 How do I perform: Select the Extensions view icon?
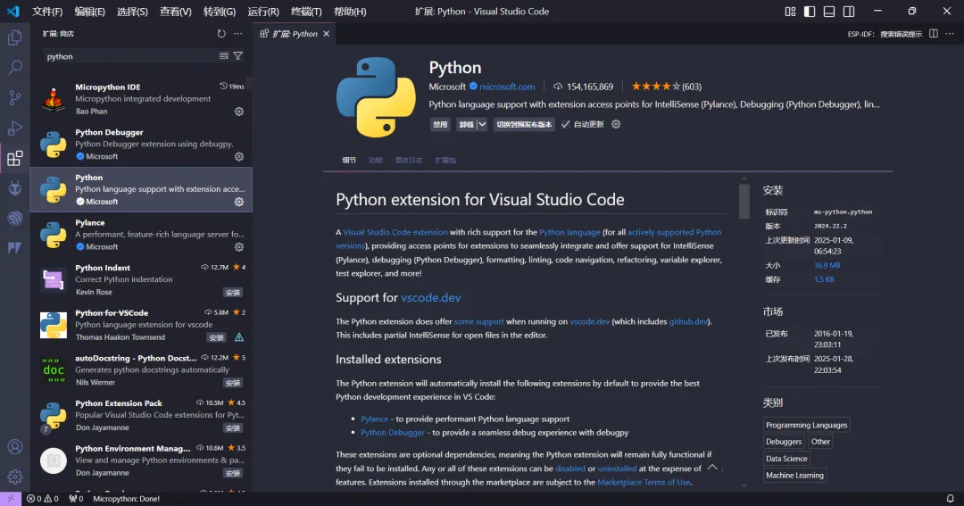[x=15, y=158]
